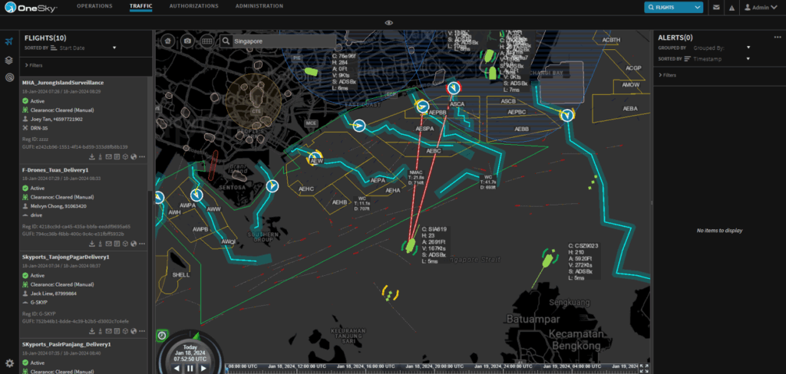Switch to the Operations tab
Screen dimensions: 786x374
[94, 6]
